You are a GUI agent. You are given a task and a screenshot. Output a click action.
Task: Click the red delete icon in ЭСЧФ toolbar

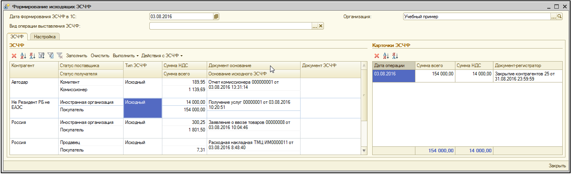[x=14, y=56]
